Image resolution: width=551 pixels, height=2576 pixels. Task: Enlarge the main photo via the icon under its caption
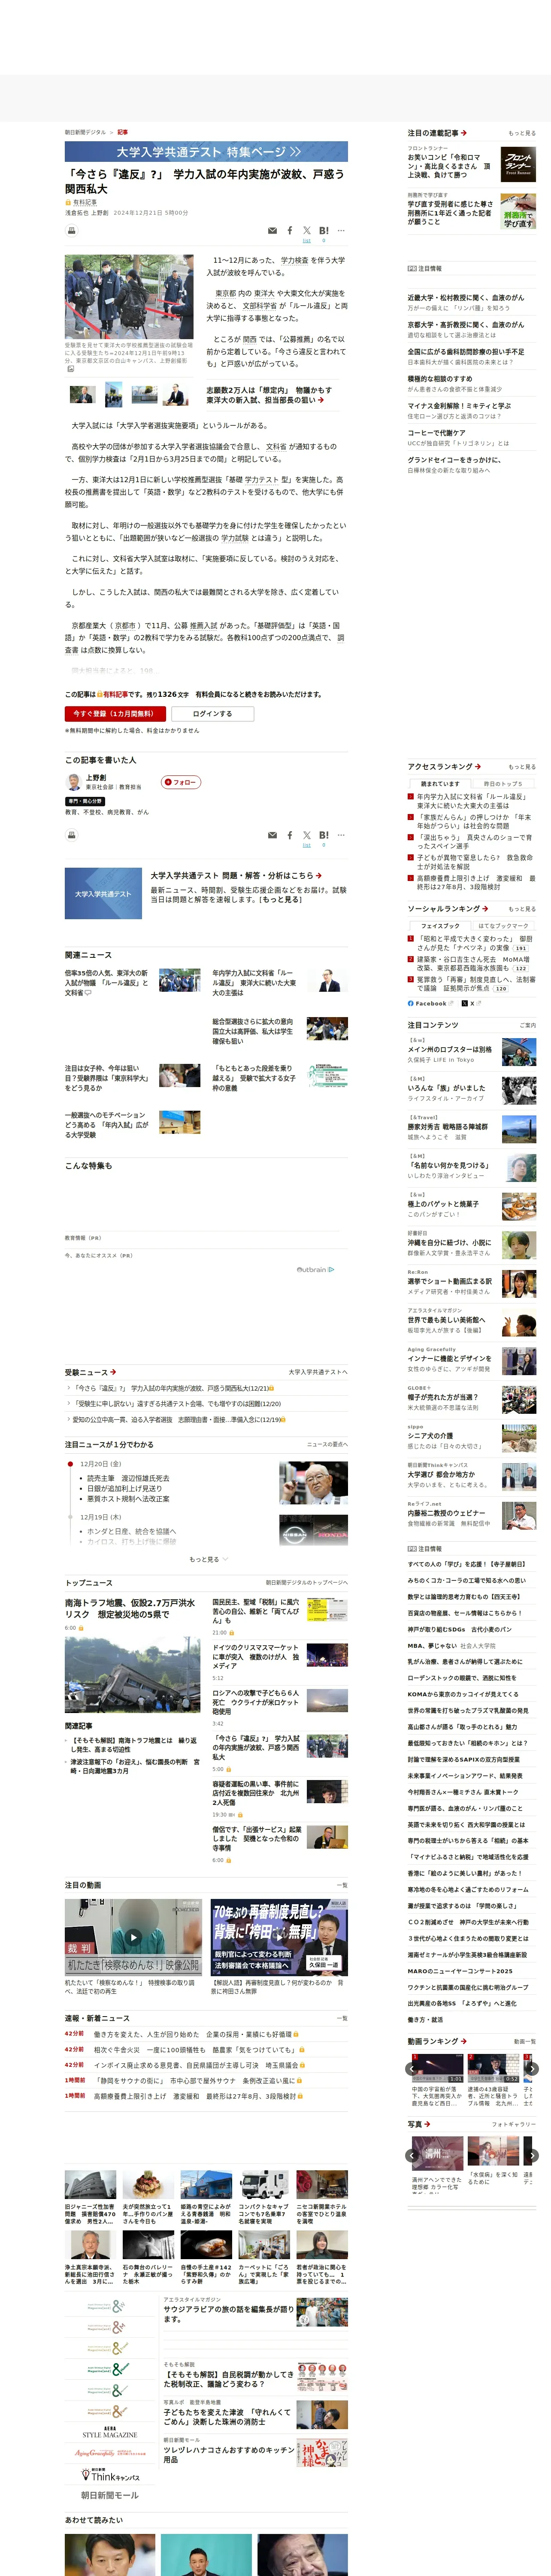71,369
